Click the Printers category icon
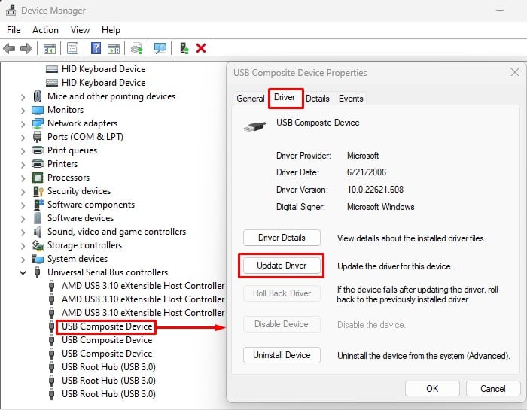This screenshot has width=527, height=410. point(38,164)
